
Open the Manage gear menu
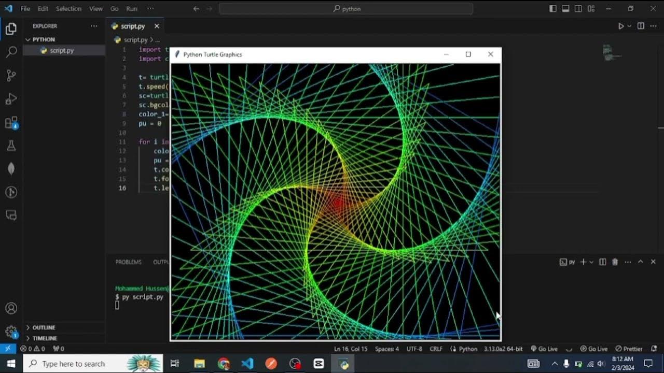click(x=11, y=332)
